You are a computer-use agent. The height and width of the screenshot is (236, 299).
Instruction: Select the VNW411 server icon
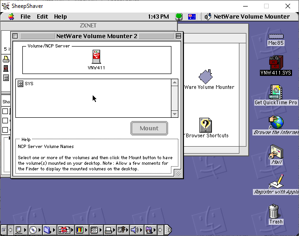[96, 57]
